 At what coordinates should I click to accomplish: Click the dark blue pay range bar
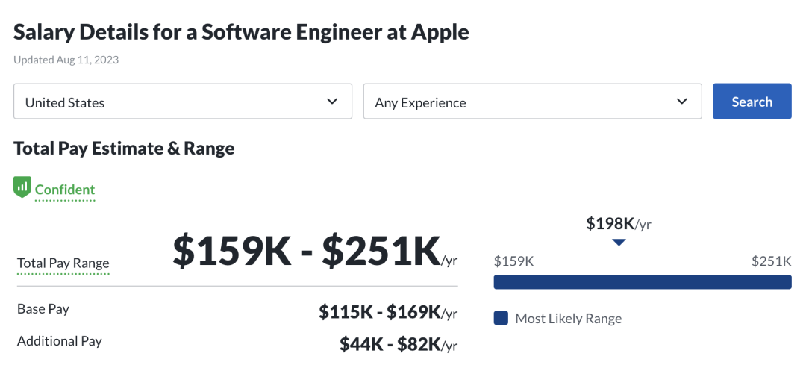coord(642,282)
